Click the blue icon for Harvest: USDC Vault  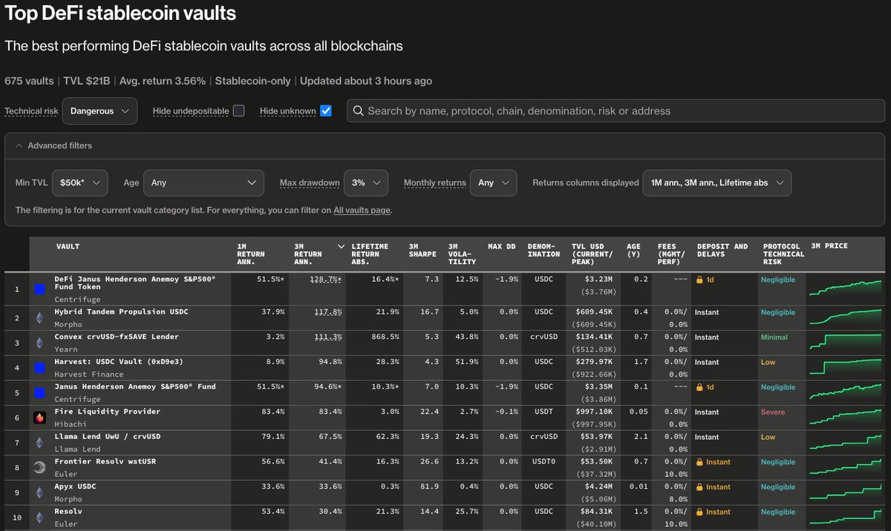(x=40, y=368)
